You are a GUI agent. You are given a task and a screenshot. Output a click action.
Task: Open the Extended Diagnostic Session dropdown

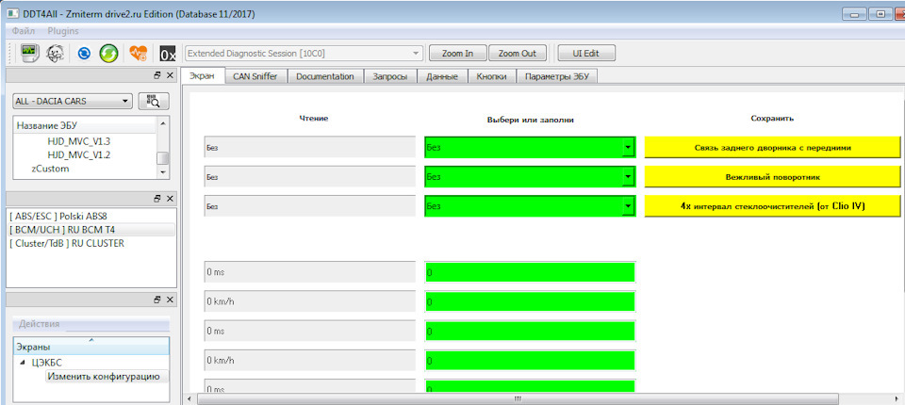click(x=304, y=53)
